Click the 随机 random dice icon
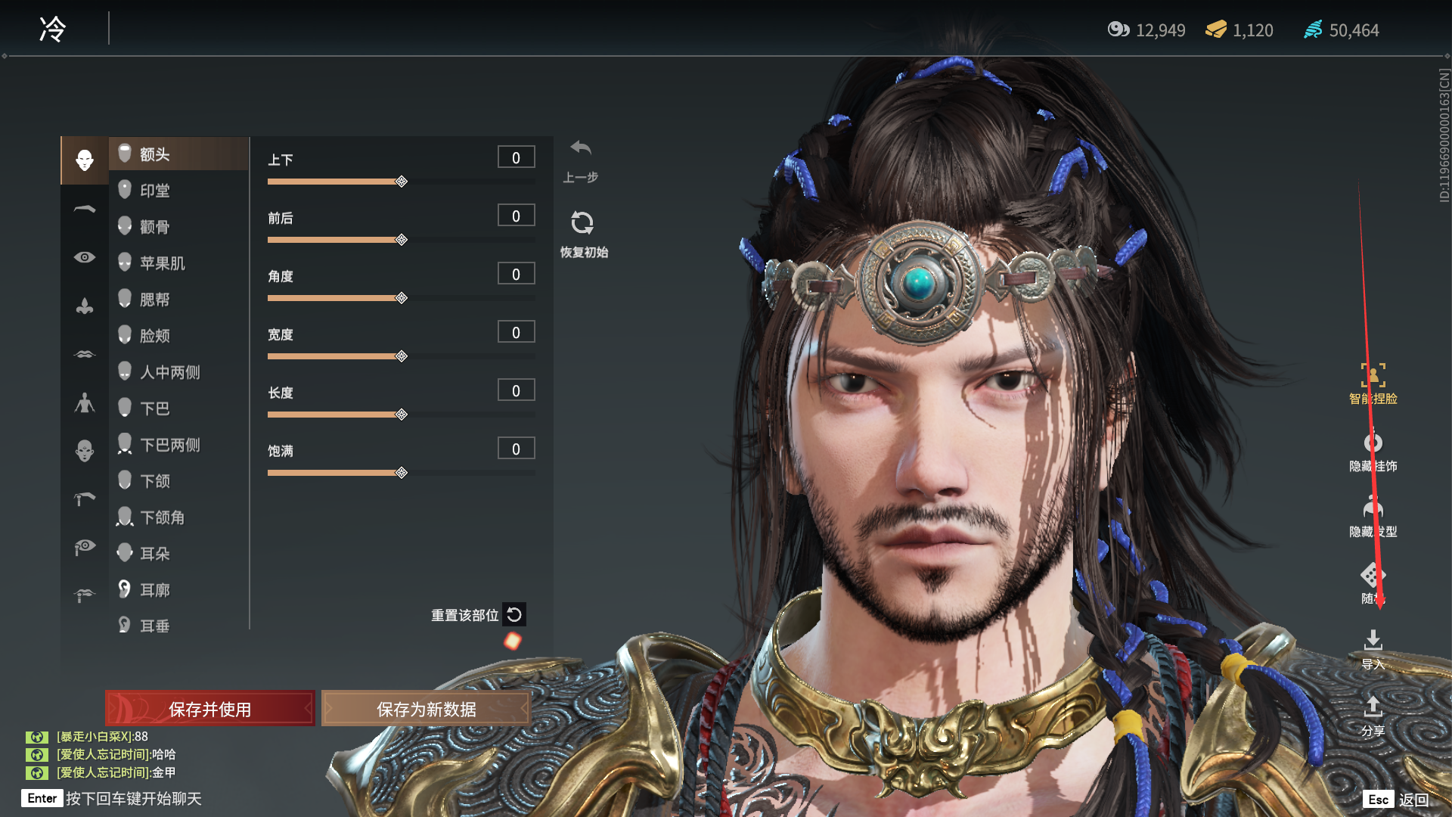This screenshot has height=817, width=1452. [x=1373, y=575]
